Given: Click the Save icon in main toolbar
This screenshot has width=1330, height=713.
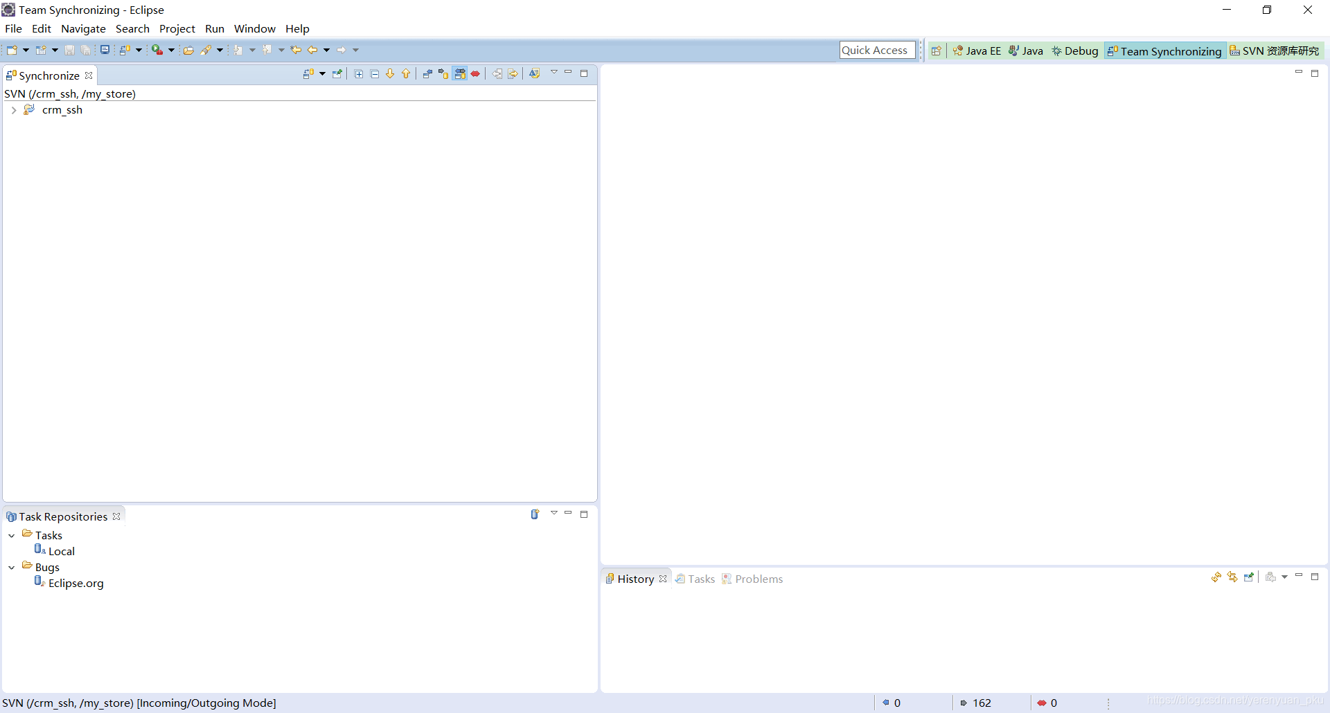Looking at the screenshot, I should (x=69, y=50).
